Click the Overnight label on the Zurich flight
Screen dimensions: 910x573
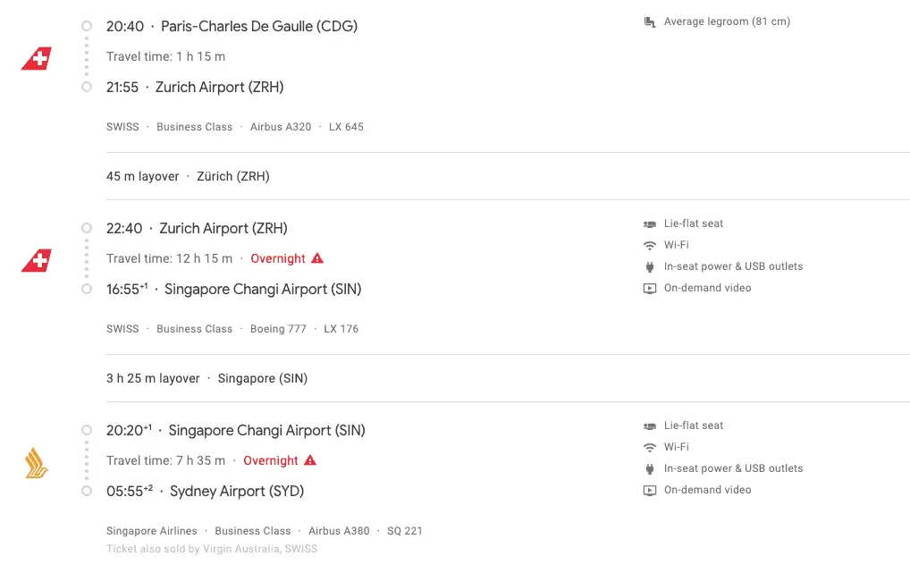[277, 258]
